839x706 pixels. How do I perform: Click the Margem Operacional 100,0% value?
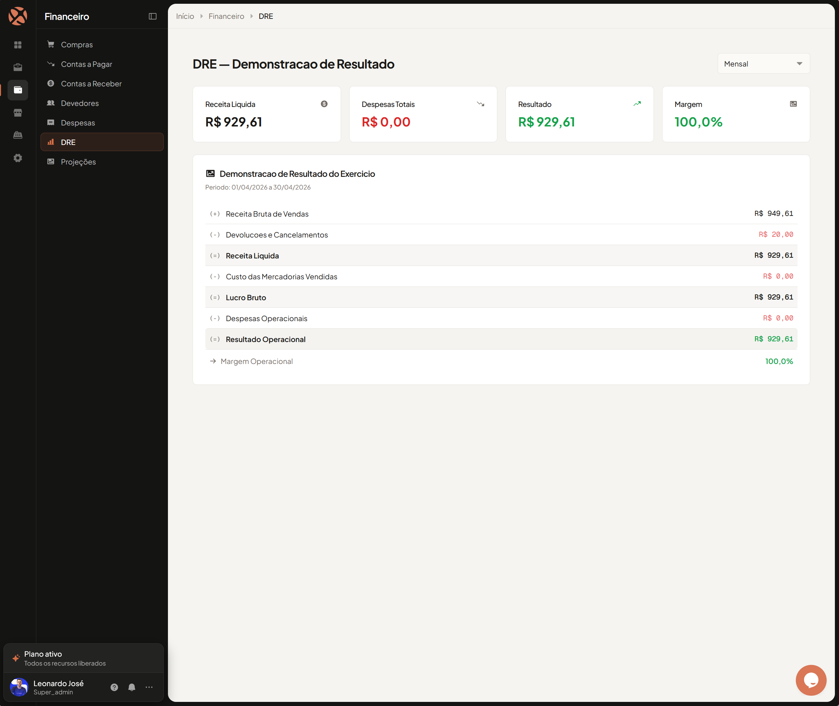tap(779, 361)
